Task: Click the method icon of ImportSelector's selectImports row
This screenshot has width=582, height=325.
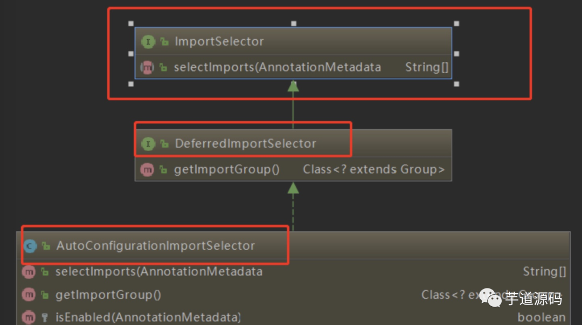Action: (147, 67)
